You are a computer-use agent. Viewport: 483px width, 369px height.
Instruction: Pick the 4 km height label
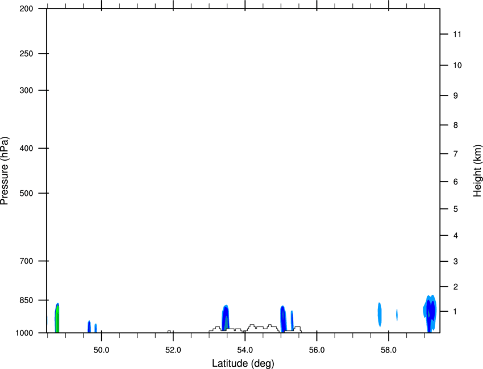tap(456, 236)
